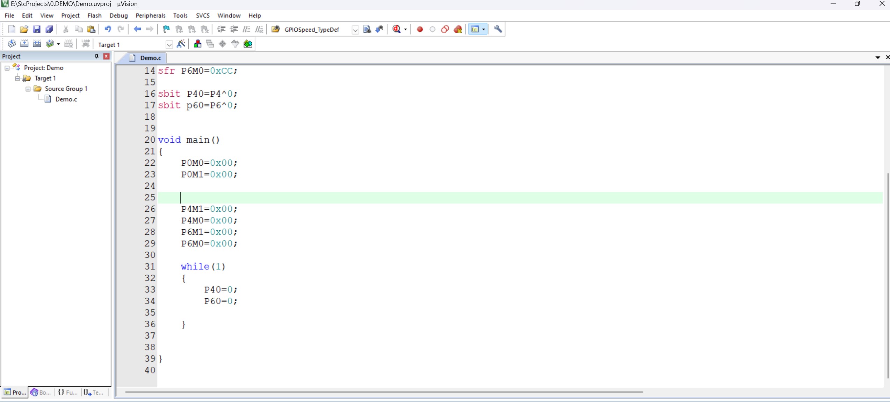Click Incremental Find binoculars icon

click(x=379, y=29)
